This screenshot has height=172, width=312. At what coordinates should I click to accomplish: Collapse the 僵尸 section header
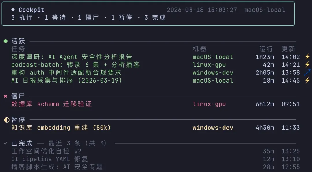tap(18, 96)
